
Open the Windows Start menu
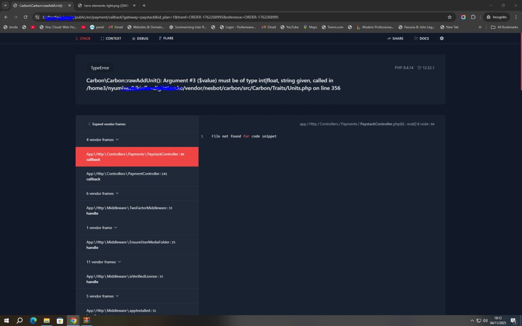(7, 320)
